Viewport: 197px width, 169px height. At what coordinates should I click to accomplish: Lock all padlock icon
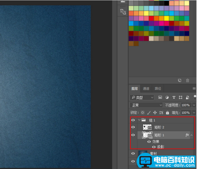tap(167, 113)
